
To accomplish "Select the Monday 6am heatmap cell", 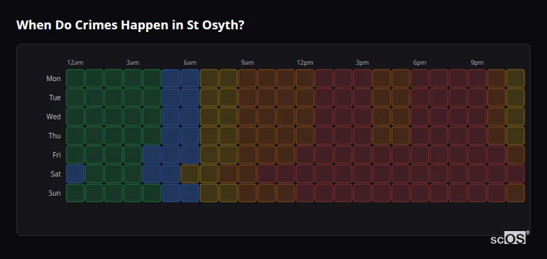I will point(190,78).
